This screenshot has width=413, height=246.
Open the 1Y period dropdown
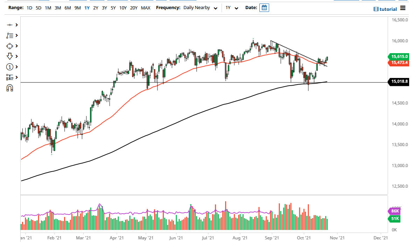231,7
